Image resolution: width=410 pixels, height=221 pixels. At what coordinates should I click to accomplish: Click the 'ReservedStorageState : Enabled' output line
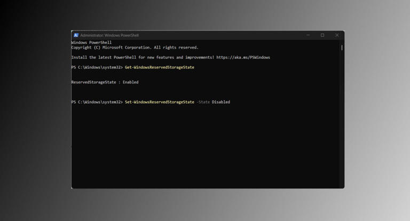pyautogui.click(x=105, y=82)
